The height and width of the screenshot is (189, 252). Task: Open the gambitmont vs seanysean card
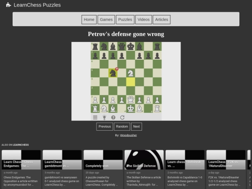click(x=62, y=169)
